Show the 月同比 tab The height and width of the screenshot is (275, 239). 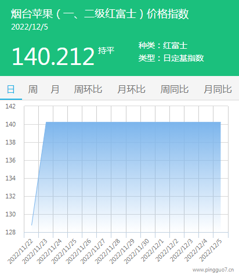tap(218, 89)
